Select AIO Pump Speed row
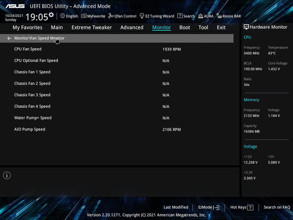 tap(117, 129)
